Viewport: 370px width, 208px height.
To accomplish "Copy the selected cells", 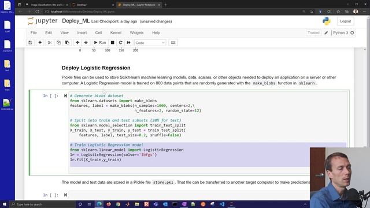I will coord(58,43).
